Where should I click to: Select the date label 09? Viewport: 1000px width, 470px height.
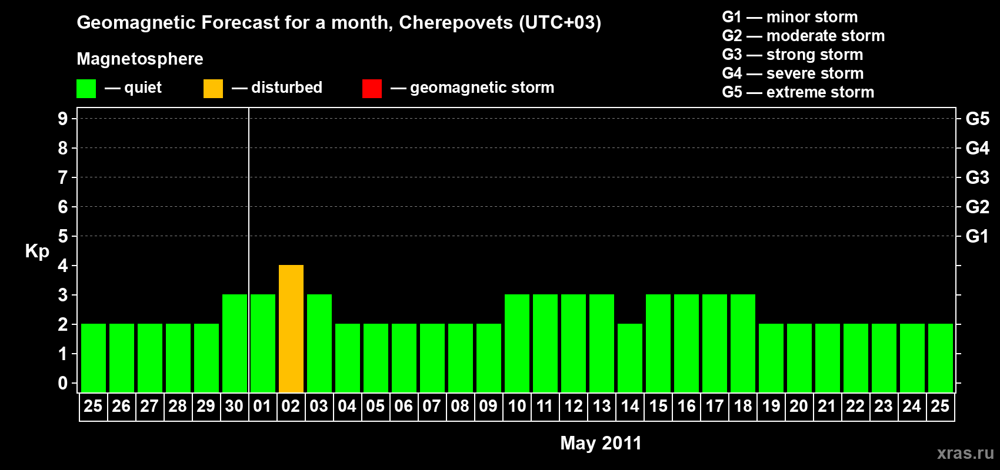[488, 407]
